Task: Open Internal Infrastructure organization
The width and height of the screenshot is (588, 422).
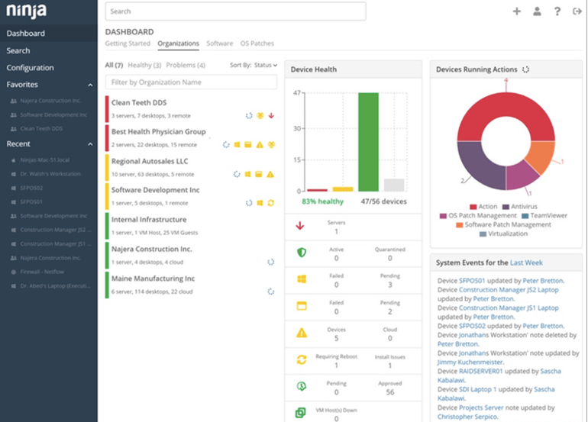Action: pos(149,220)
